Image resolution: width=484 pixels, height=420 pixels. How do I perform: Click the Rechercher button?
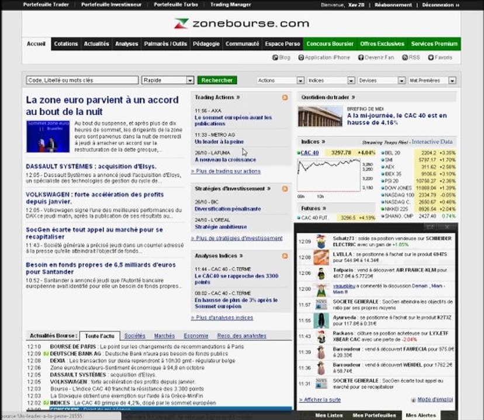tap(217, 80)
